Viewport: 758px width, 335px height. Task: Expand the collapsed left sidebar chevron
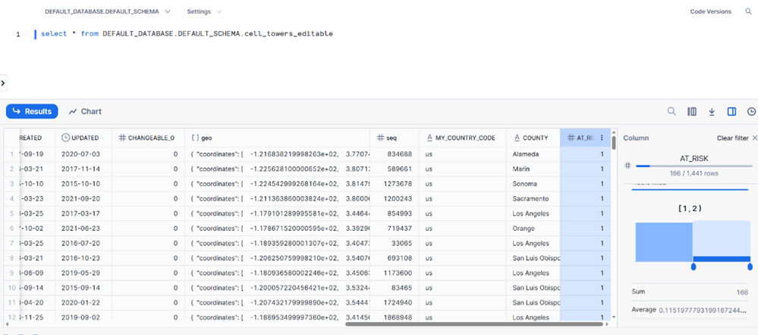[x=3, y=83]
